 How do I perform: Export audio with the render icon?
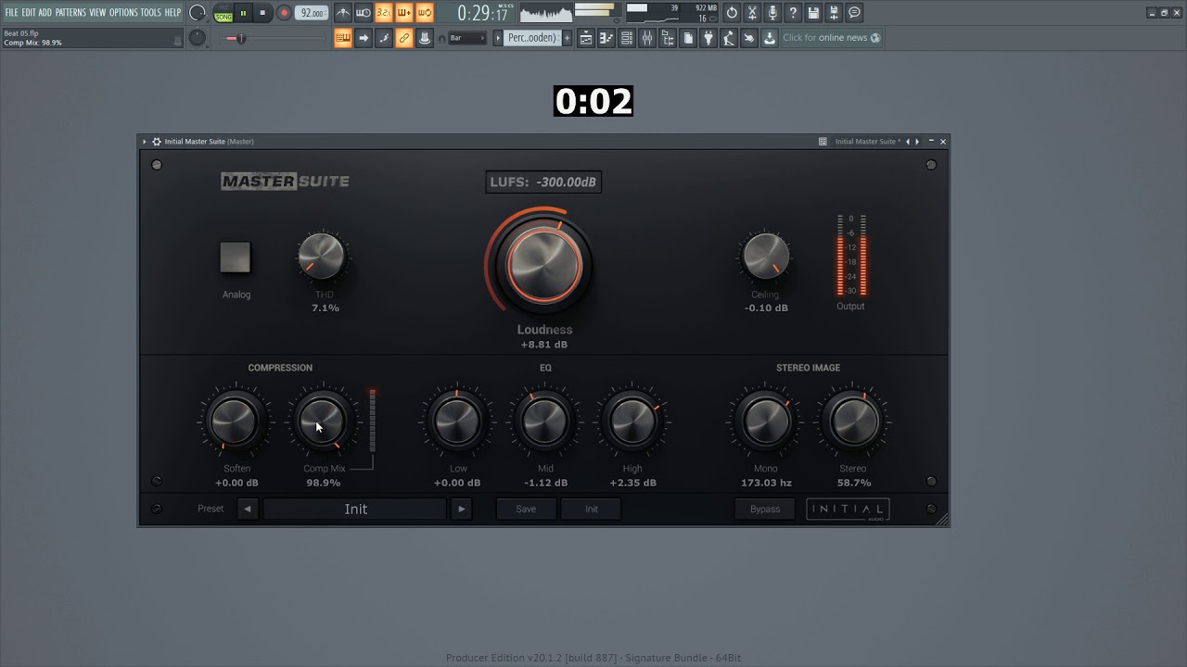click(834, 13)
